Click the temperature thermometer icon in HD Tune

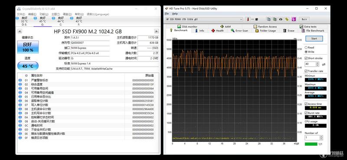tap(248, 19)
